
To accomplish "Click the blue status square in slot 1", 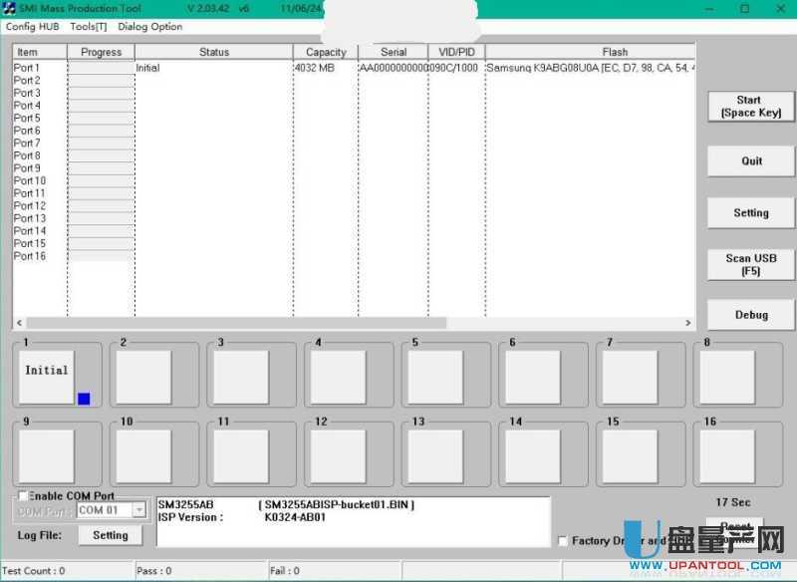I will 84,399.
